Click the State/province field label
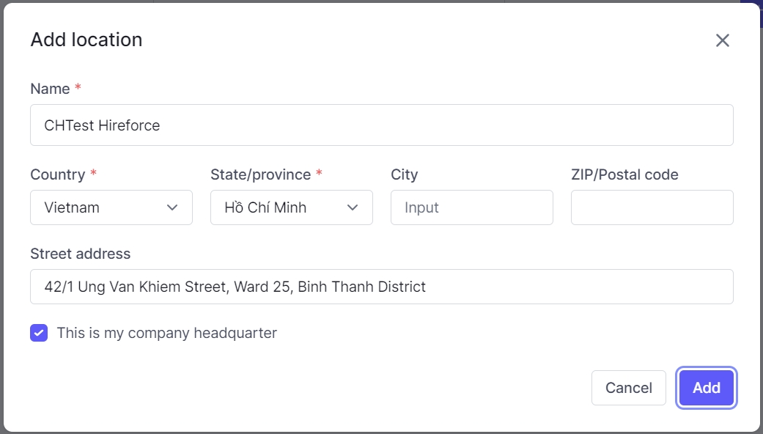Image resolution: width=763 pixels, height=434 pixels. click(260, 174)
